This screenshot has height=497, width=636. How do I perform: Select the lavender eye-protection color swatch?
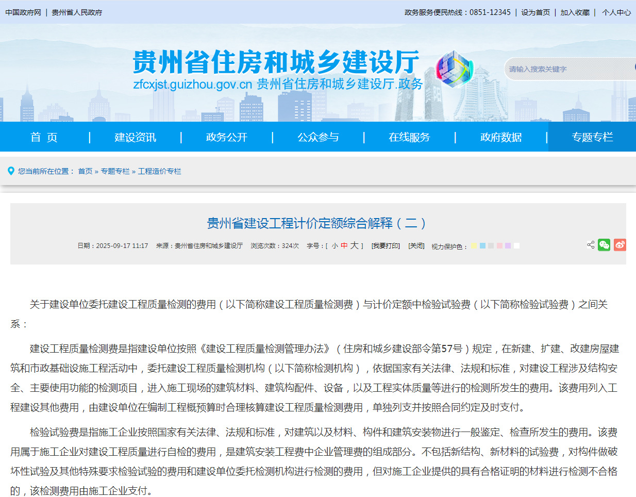508,246
